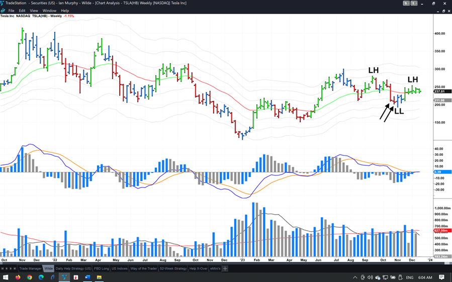Open the Window menu
The width and height of the screenshot is (452, 282).
(49, 11)
